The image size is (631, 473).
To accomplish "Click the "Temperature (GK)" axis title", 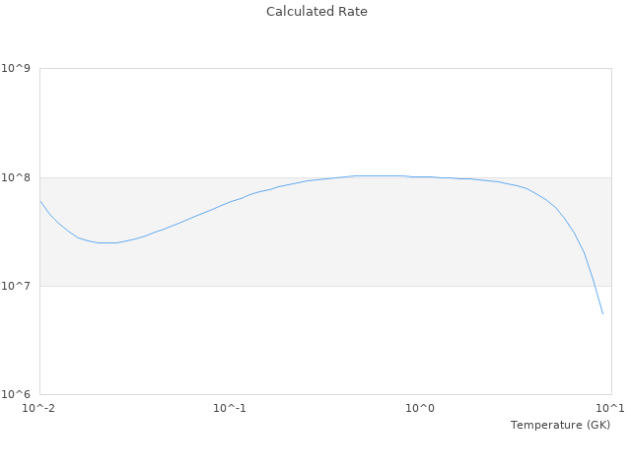I will (560, 425).
